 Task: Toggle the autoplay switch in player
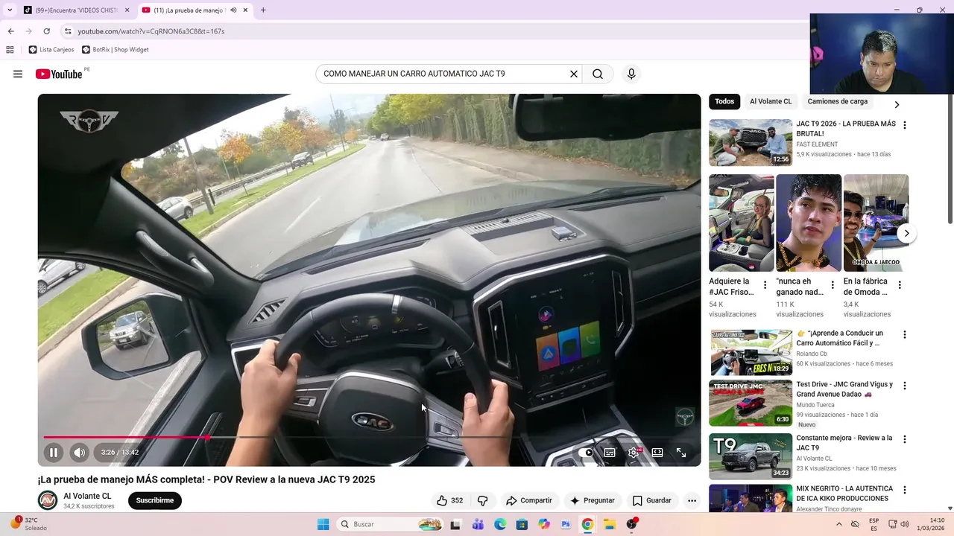586,452
